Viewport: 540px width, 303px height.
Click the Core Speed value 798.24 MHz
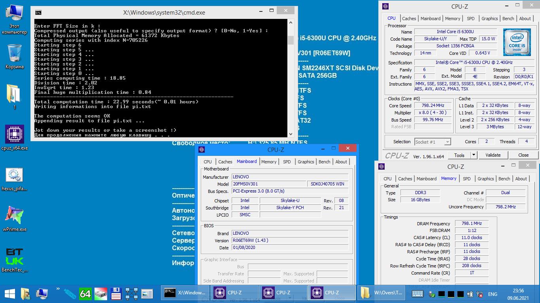tap(432, 106)
